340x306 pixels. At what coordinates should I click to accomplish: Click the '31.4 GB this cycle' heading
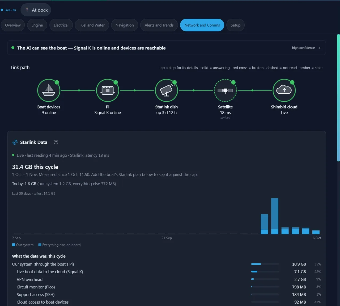coord(35,167)
